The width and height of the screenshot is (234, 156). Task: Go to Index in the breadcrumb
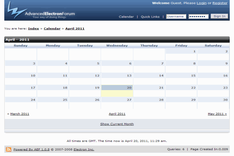34,28
